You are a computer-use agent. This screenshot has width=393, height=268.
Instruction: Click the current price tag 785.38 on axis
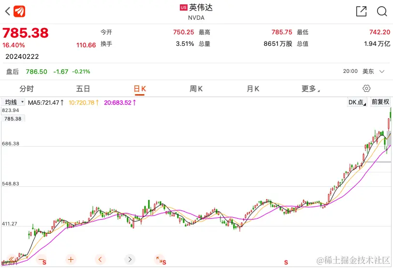(13, 119)
